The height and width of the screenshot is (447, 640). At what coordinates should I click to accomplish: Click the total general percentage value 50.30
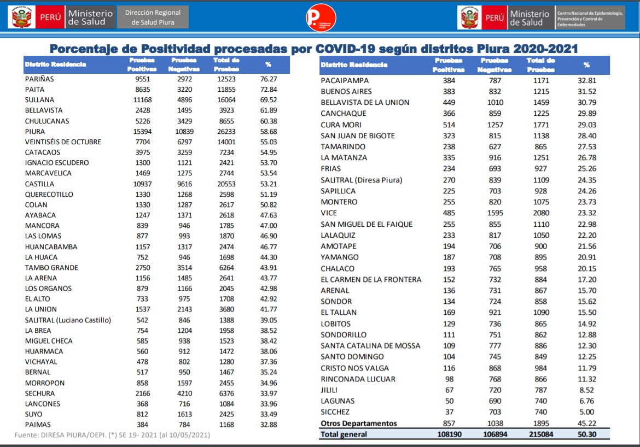[586, 434]
